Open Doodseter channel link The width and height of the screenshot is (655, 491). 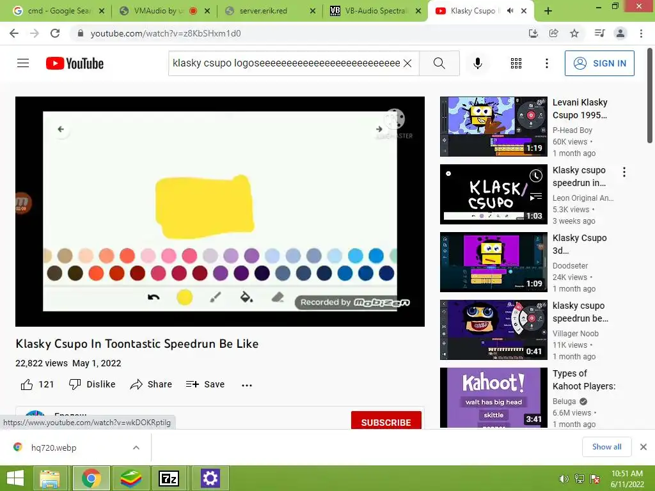[570, 265]
